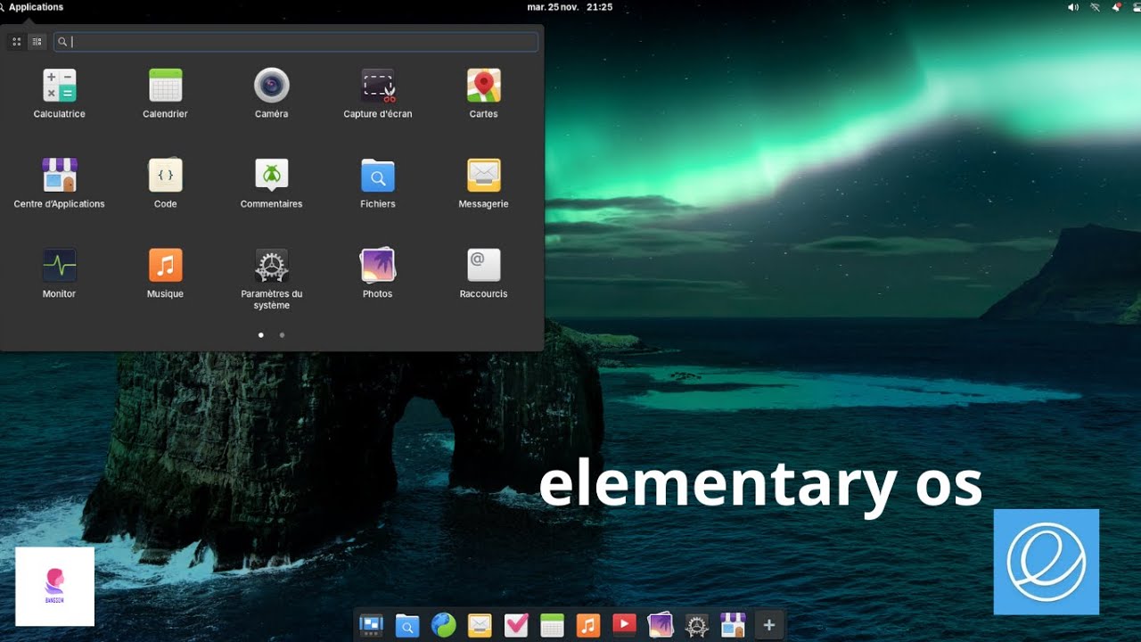Open System Settings gear in the dock
This screenshot has height=642, width=1141.
tap(696, 625)
